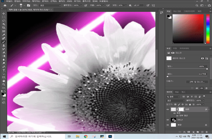This screenshot has width=212, height=139.
Task: Click the share icon at top right
Action: (x=209, y=5)
